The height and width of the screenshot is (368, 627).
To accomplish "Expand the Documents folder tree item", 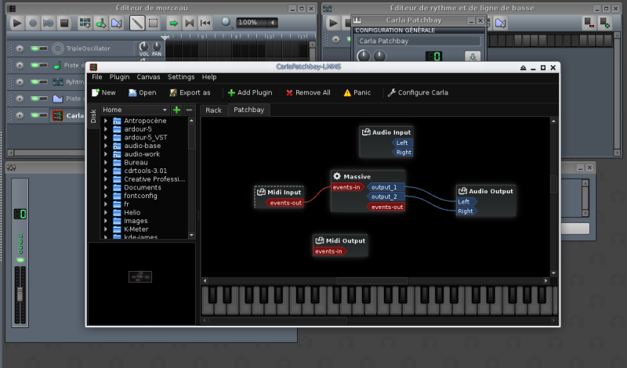I will [107, 187].
